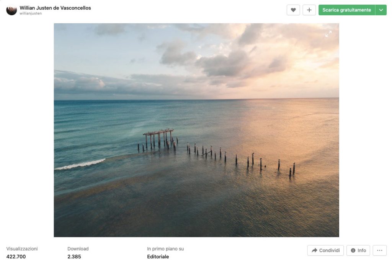Click the willianjusten username
Viewport: 392px width, 264px height.
(x=31, y=13)
